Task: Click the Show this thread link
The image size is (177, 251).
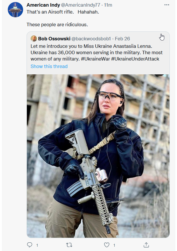Action: tap(49, 66)
